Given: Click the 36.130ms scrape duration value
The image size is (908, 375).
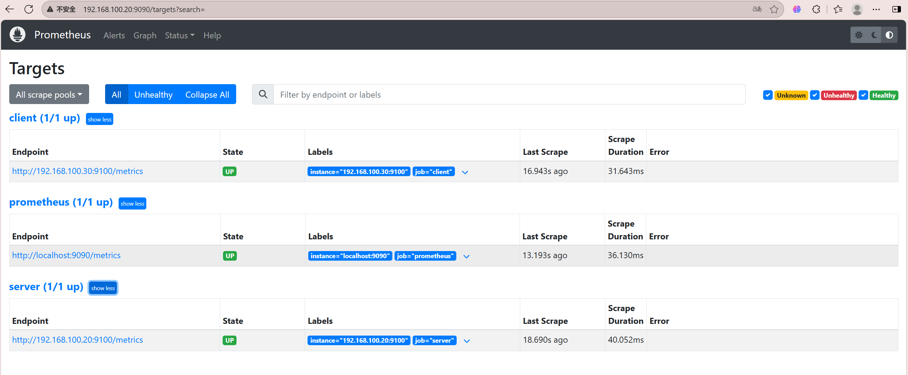Looking at the screenshot, I should coord(625,255).
